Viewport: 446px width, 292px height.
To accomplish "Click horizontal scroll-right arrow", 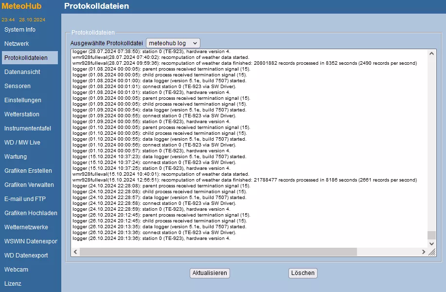I will (x=424, y=252).
